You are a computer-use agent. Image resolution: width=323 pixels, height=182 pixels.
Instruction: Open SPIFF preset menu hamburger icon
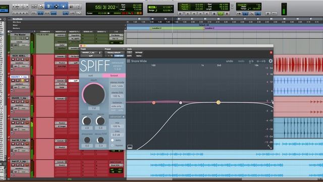128,61
